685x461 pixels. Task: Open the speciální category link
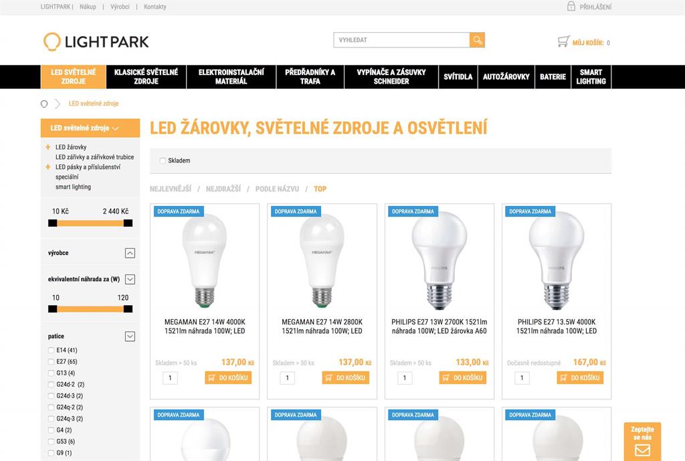[x=67, y=177]
